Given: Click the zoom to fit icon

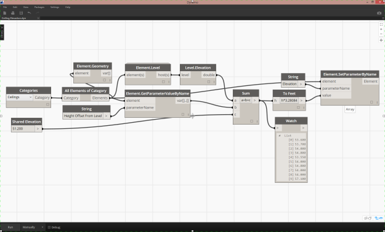Looking at the screenshot, I should [x=381, y=25].
